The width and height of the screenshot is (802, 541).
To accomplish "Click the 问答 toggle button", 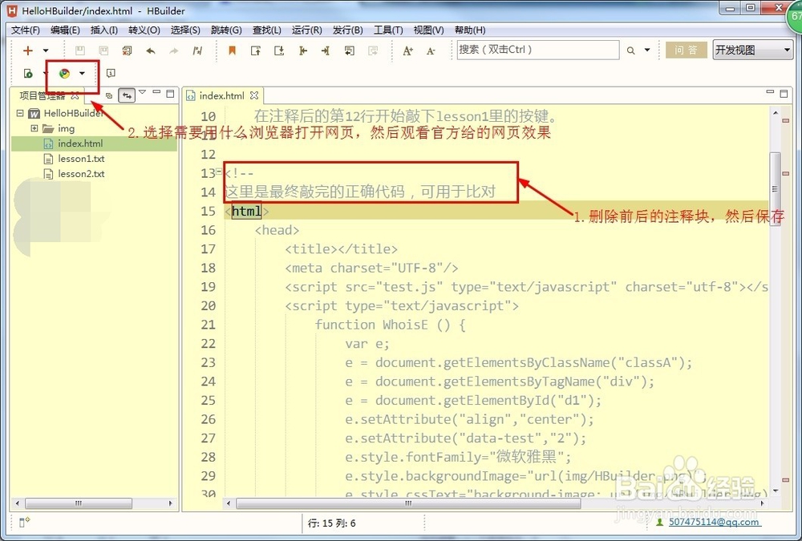I will (686, 50).
